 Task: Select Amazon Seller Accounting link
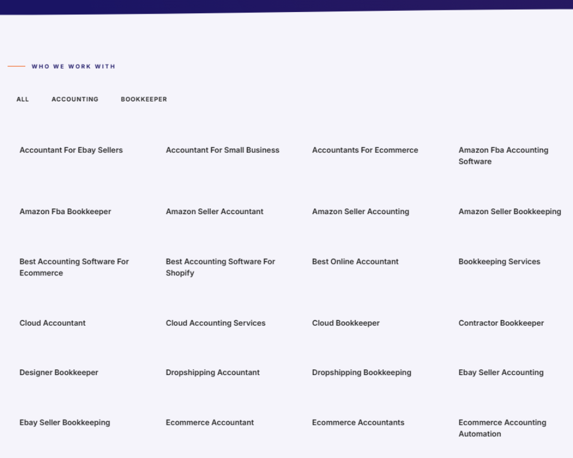point(360,211)
